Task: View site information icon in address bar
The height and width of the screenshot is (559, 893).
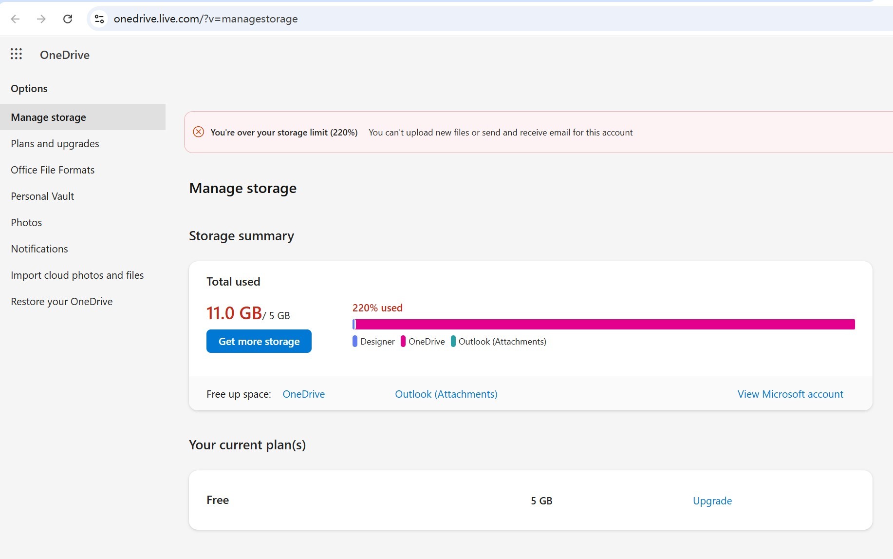Action: point(99,19)
